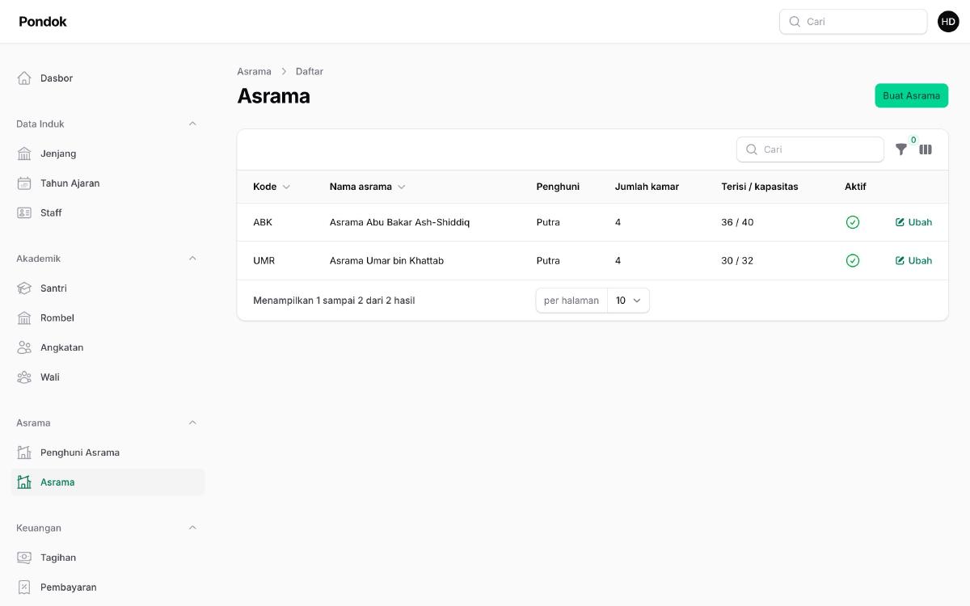Sort table by Nama asrama column
This screenshot has width=970, height=606.
click(368, 187)
